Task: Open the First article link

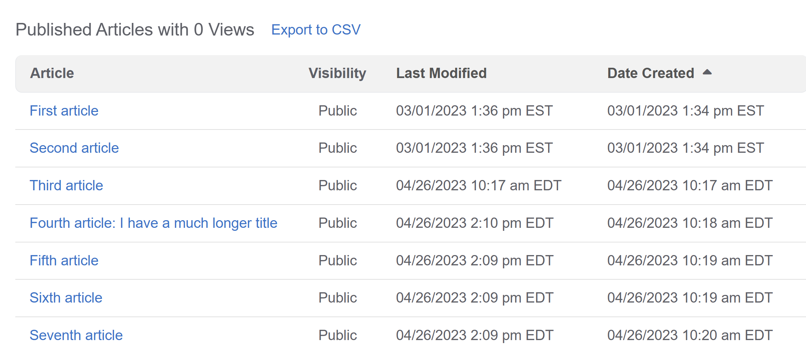Action: [x=64, y=111]
